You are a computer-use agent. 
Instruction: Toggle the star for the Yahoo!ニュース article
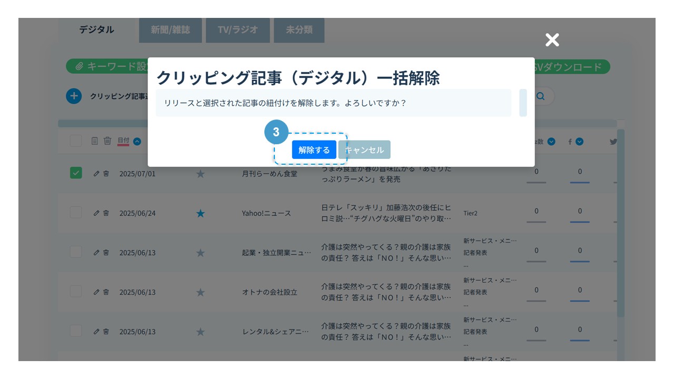pos(200,213)
